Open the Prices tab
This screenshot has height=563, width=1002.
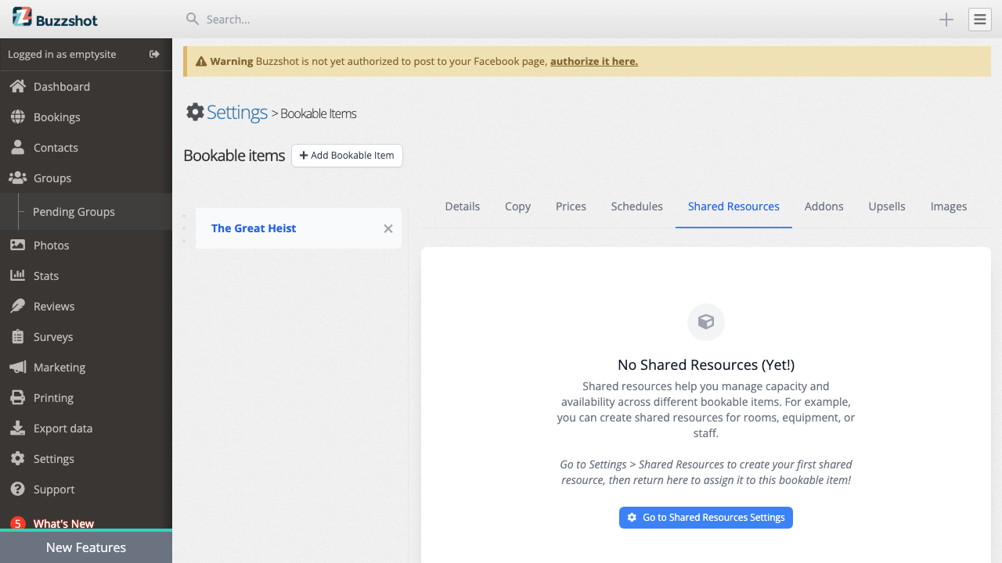click(571, 206)
